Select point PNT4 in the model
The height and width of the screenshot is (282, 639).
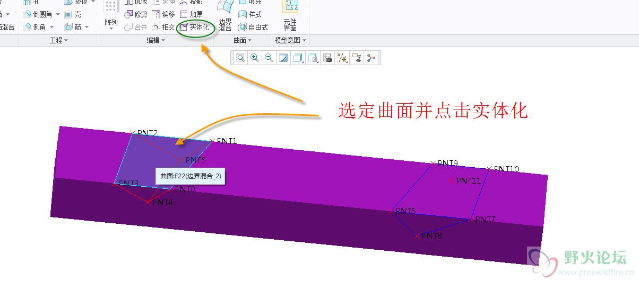[x=148, y=202]
